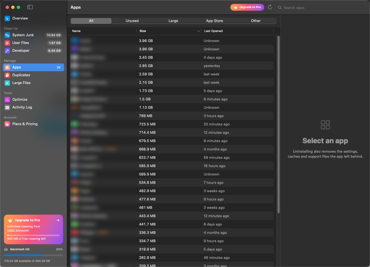Click the Search apps field
The height and width of the screenshot is (267, 370).
coord(321,8)
